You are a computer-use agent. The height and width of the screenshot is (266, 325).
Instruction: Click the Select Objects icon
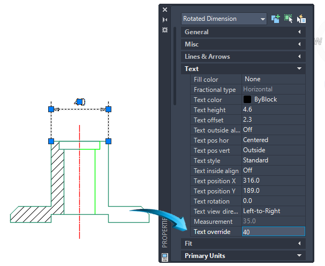(289, 19)
